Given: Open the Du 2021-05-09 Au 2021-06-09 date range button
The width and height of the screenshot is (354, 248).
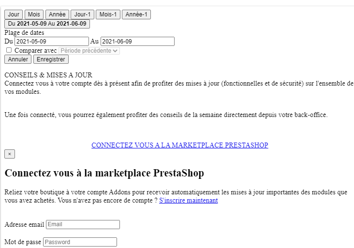Looking at the screenshot, I should (47, 24).
